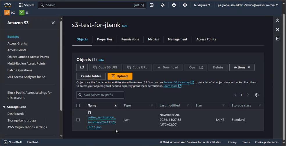
Task: Open the Amazon S3 inventory link
Action: [x=176, y=82]
